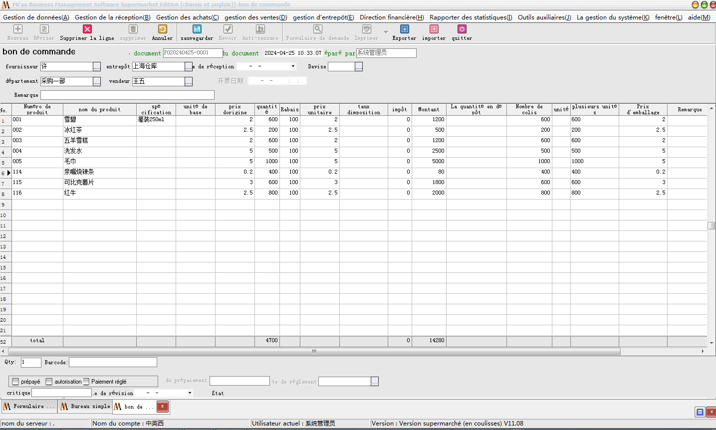
Task: Toggle the autorisation checkbox
Action: tap(49, 382)
